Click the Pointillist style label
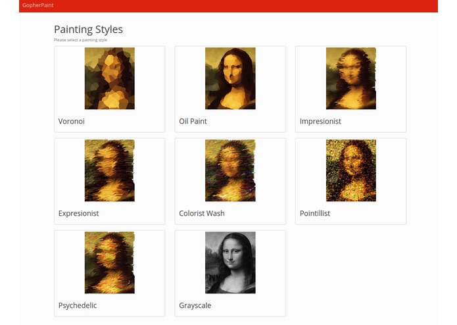 315,213
